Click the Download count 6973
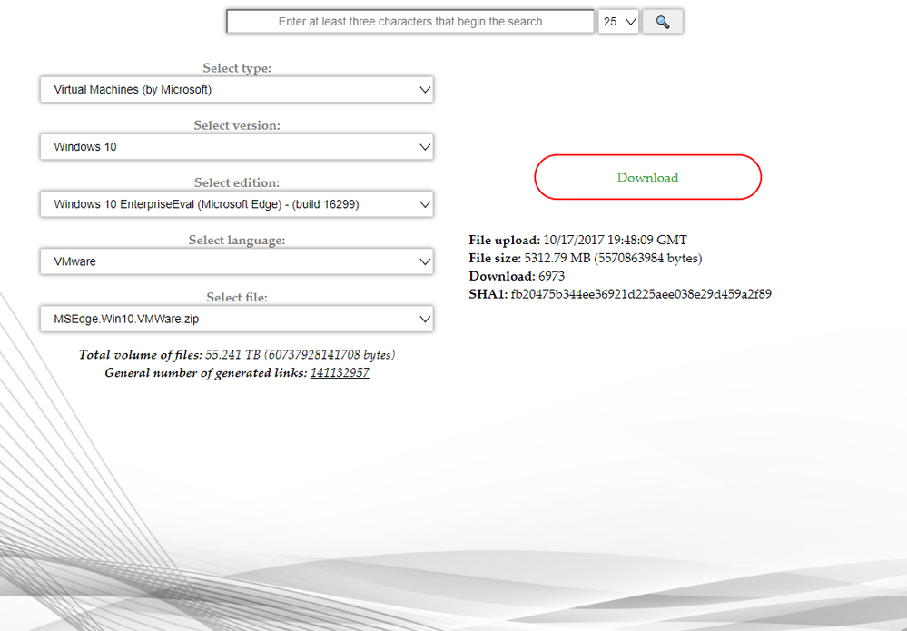The image size is (907, 631). 551,276
